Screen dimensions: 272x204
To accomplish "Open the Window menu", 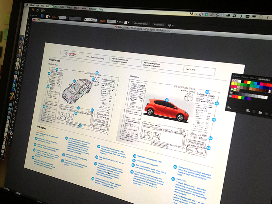I will coord(92,9).
